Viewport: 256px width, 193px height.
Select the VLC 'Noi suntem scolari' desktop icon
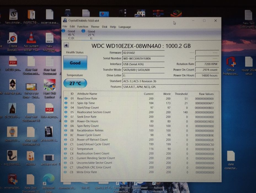coord(31,42)
